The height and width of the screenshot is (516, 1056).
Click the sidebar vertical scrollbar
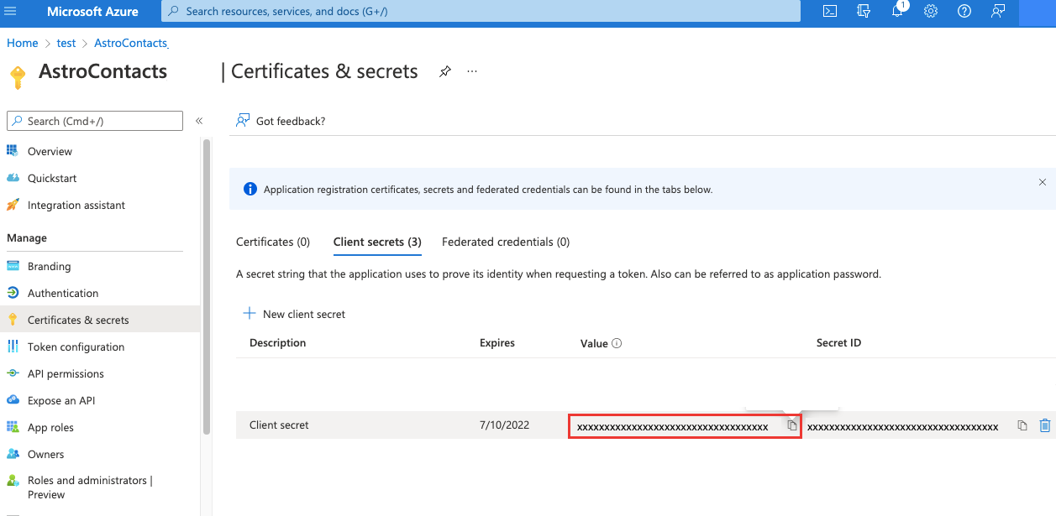[207, 286]
